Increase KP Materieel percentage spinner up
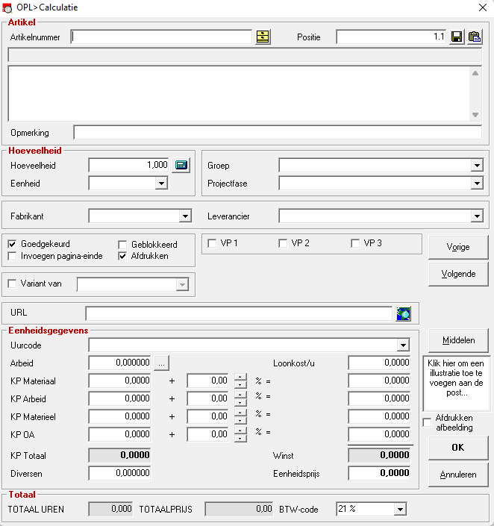 [240, 413]
